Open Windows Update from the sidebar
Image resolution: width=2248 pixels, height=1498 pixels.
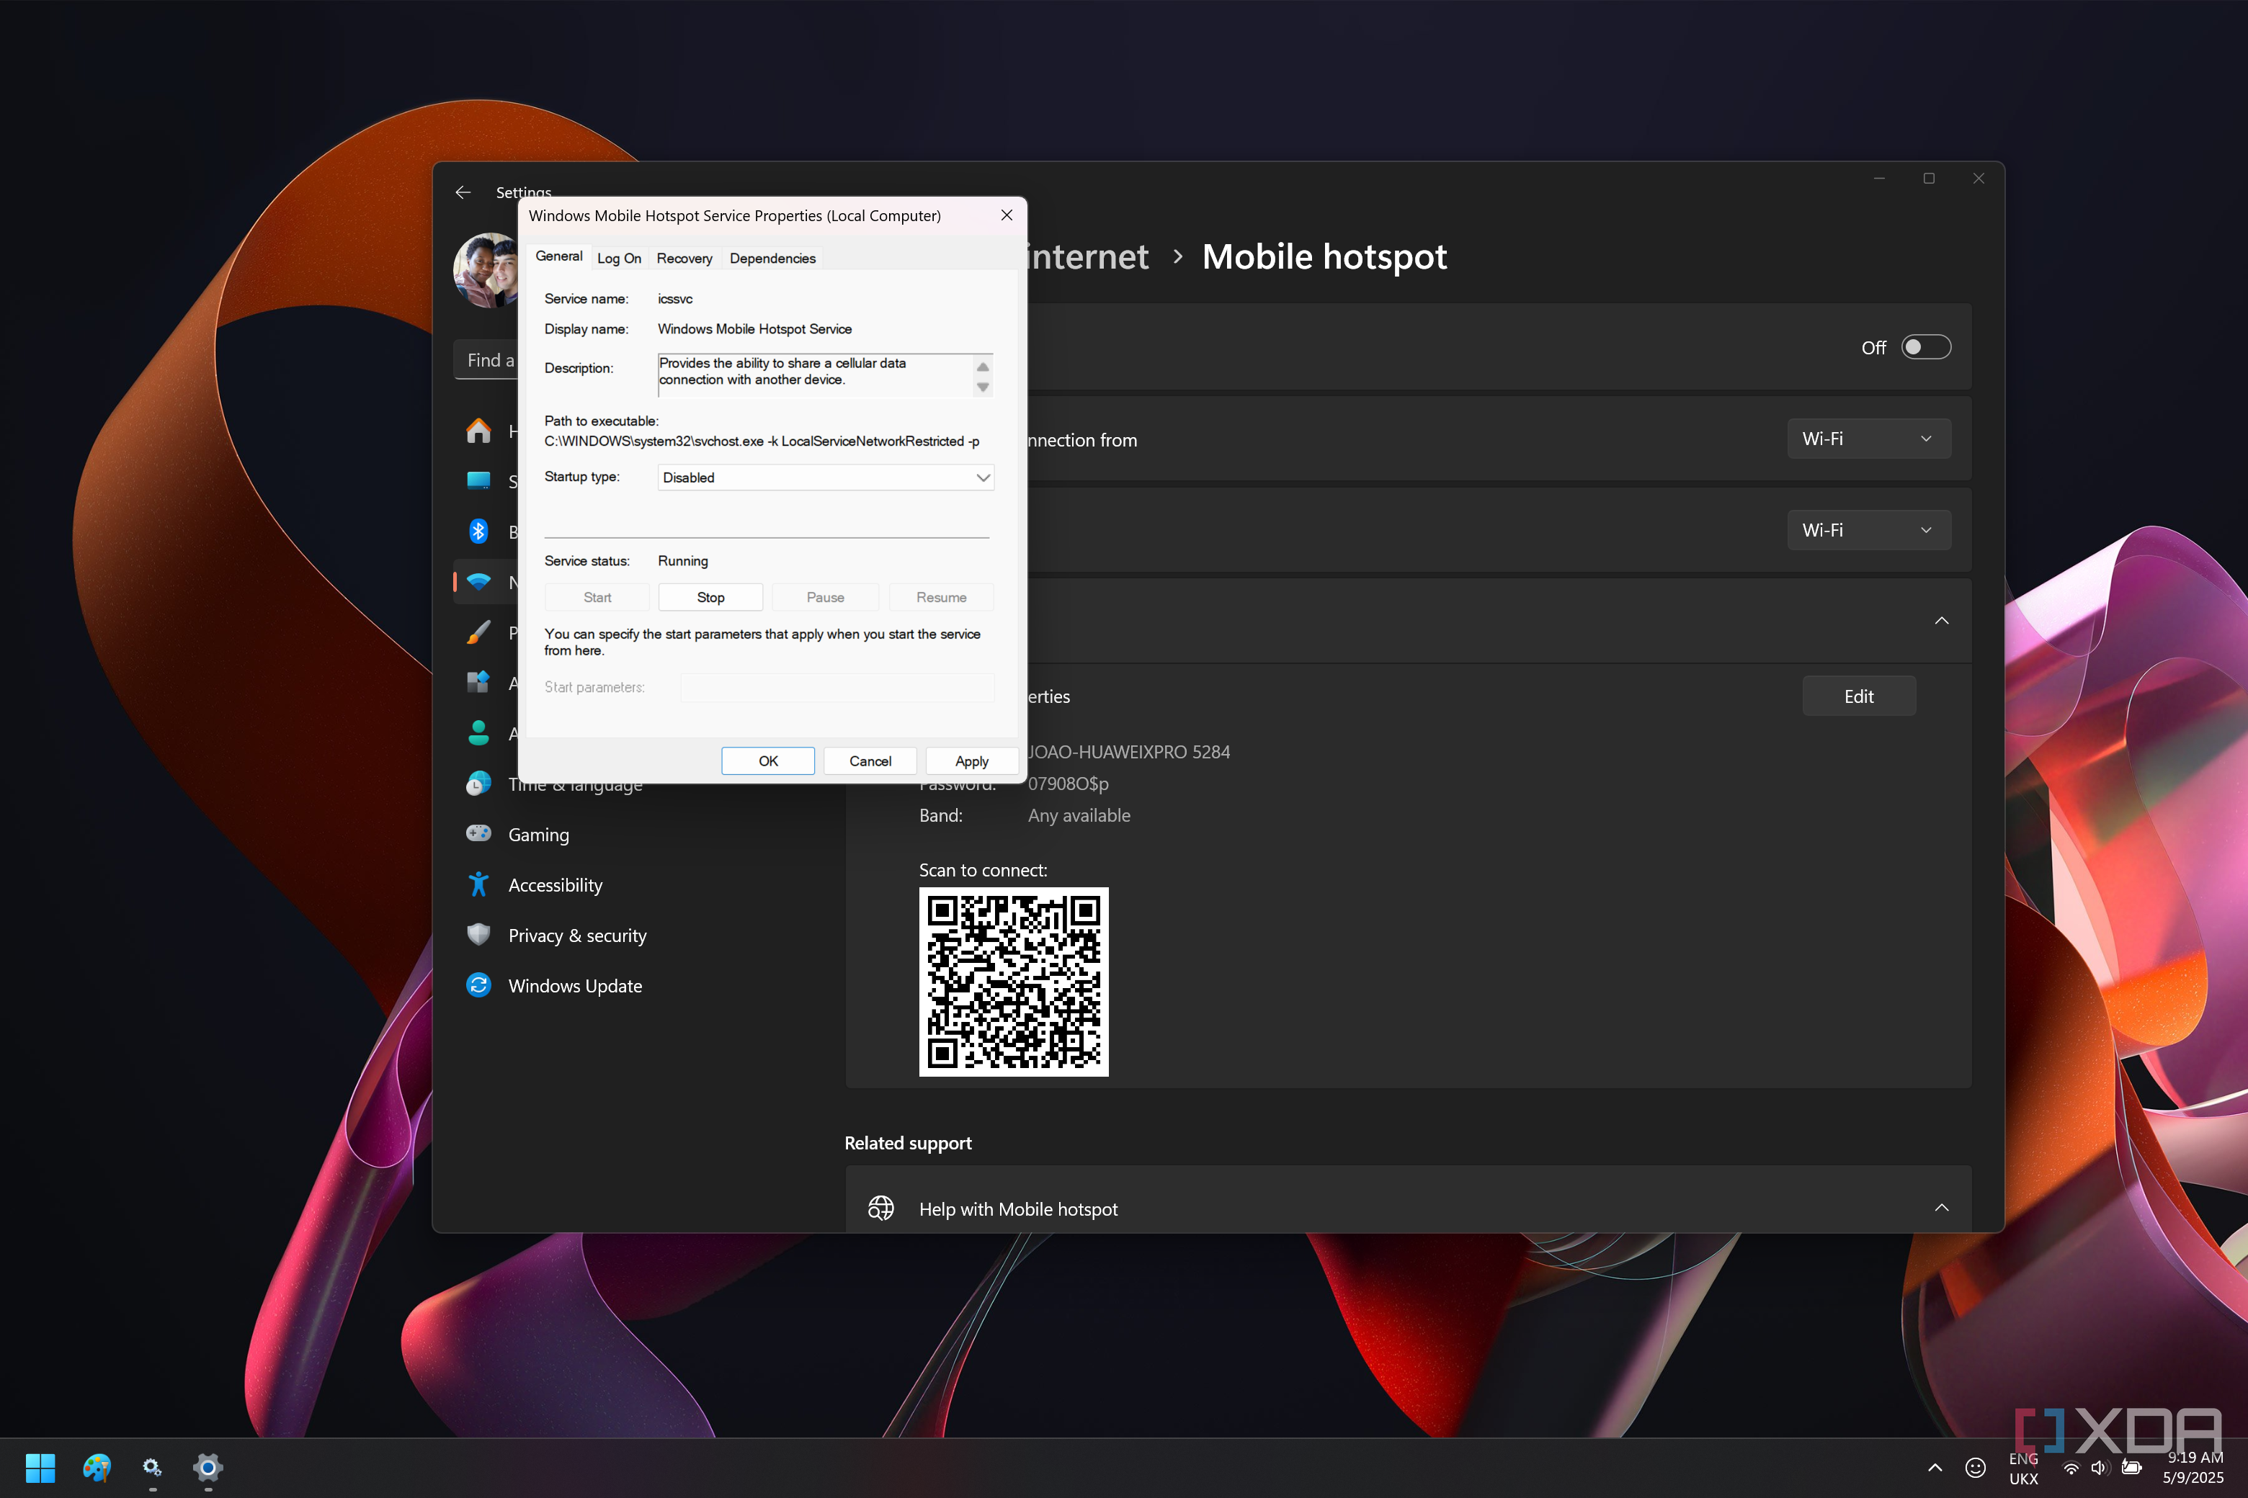[574, 985]
